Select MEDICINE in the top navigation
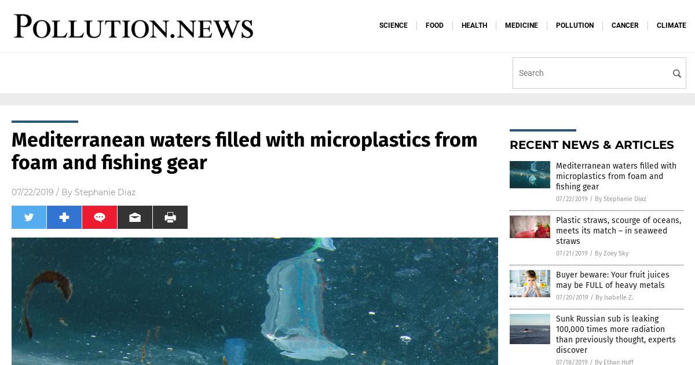Image resolution: width=695 pixels, height=365 pixels. click(521, 25)
